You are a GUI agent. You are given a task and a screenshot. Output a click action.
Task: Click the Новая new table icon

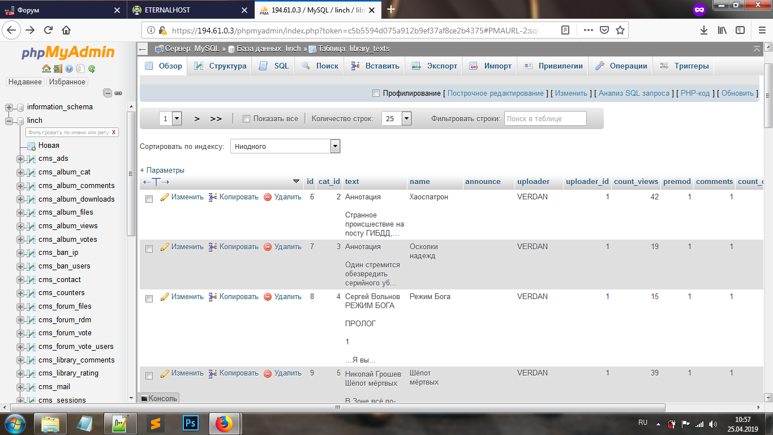coord(32,146)
